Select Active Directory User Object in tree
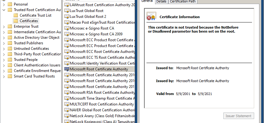 (37, 38)
